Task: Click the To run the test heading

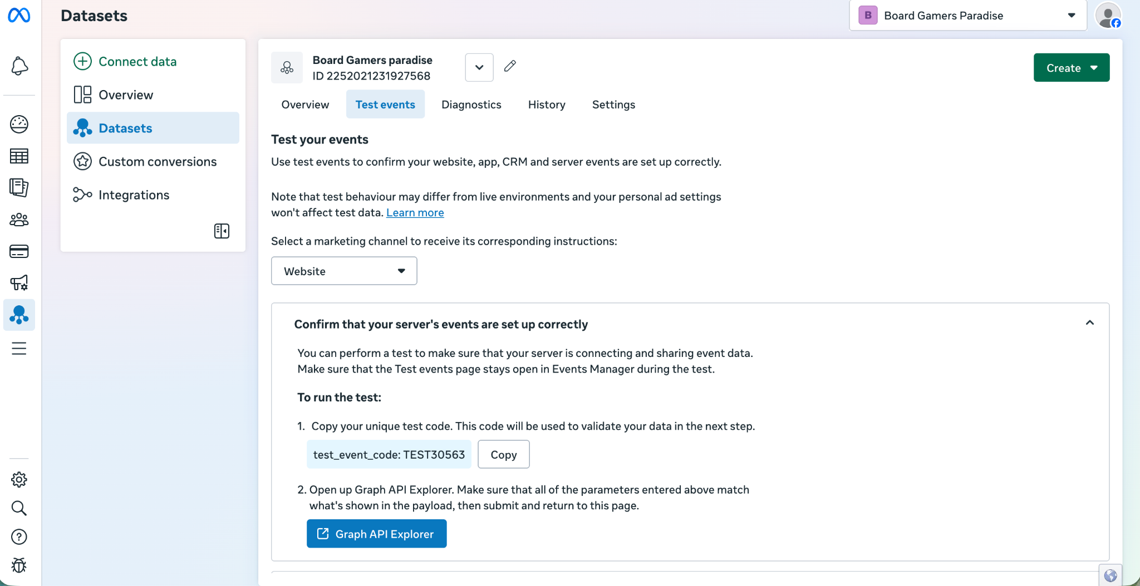Action: [x=339, y=397]
